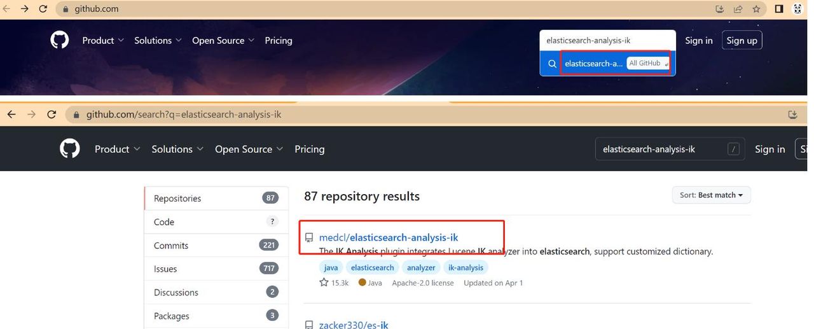
Task: Click Sign in on GitHub homepage
Action: (x=699, y=40)
